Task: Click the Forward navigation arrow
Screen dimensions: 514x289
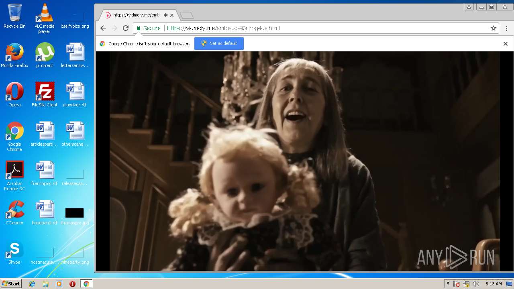Action: (x=114, y=28)
